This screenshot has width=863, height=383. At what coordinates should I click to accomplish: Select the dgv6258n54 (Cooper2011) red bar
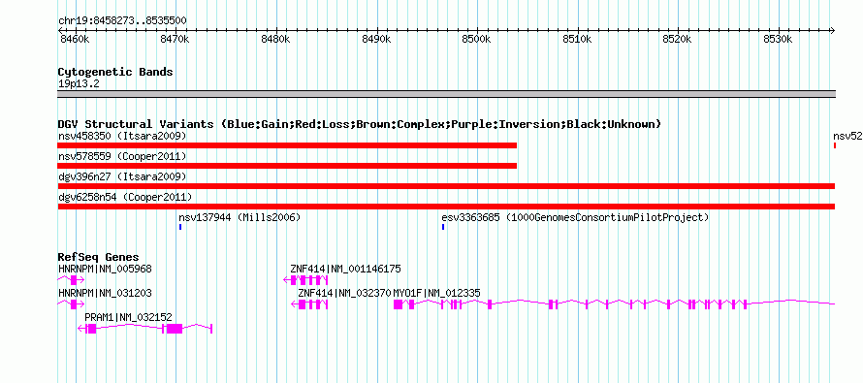tap(446, 207)
